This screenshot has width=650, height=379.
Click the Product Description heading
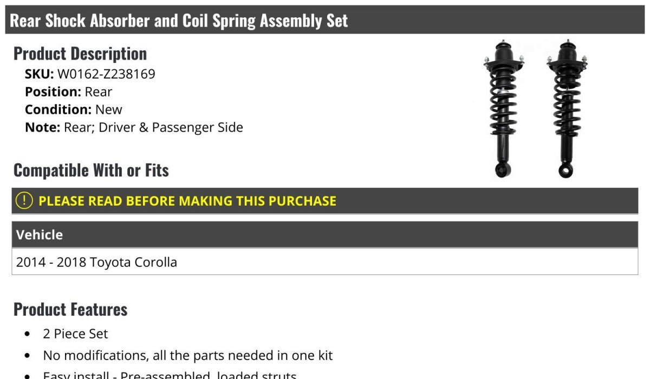pos(80,54)
